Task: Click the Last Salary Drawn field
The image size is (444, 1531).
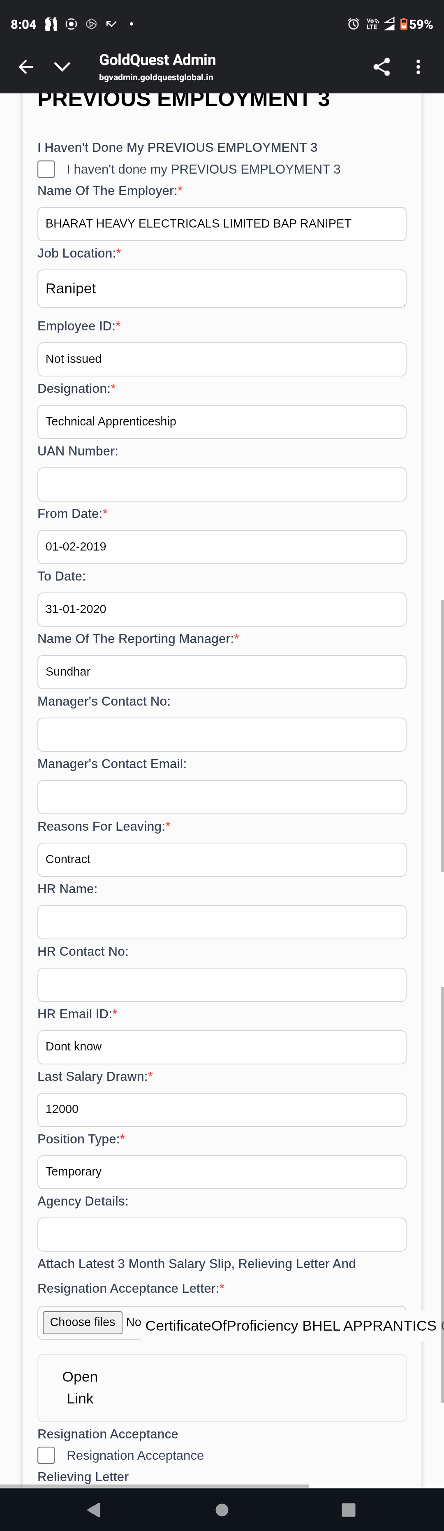Action: pos(222,1110)
